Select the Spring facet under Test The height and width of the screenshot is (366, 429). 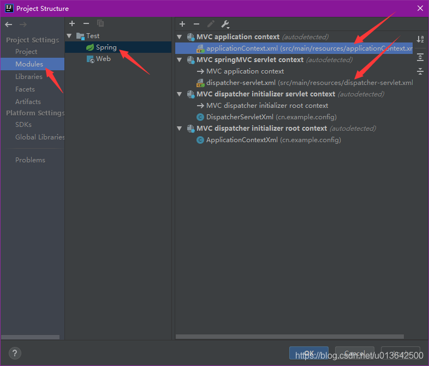[118, 47]
